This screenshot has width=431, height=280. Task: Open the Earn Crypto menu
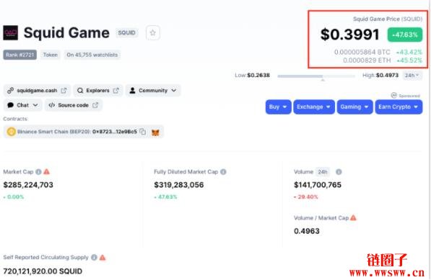(x=399, y=107)
